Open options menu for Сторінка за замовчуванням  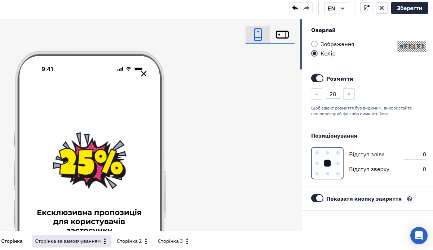105,241
